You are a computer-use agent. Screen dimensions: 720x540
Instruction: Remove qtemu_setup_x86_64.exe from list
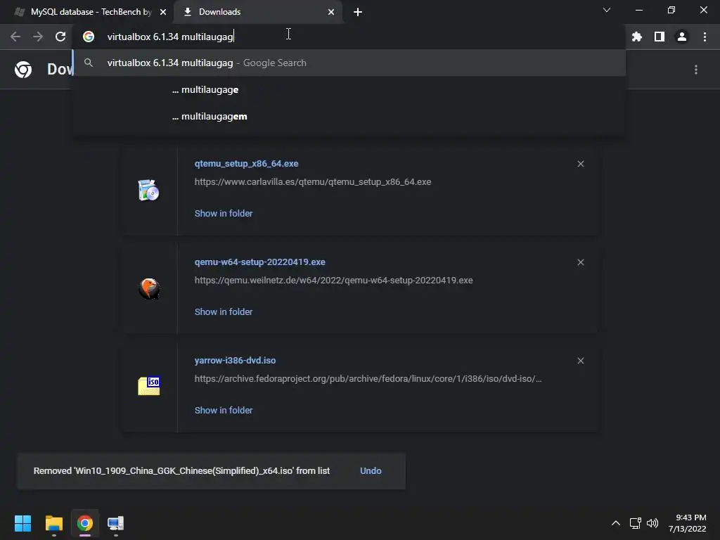pos(580,164)
